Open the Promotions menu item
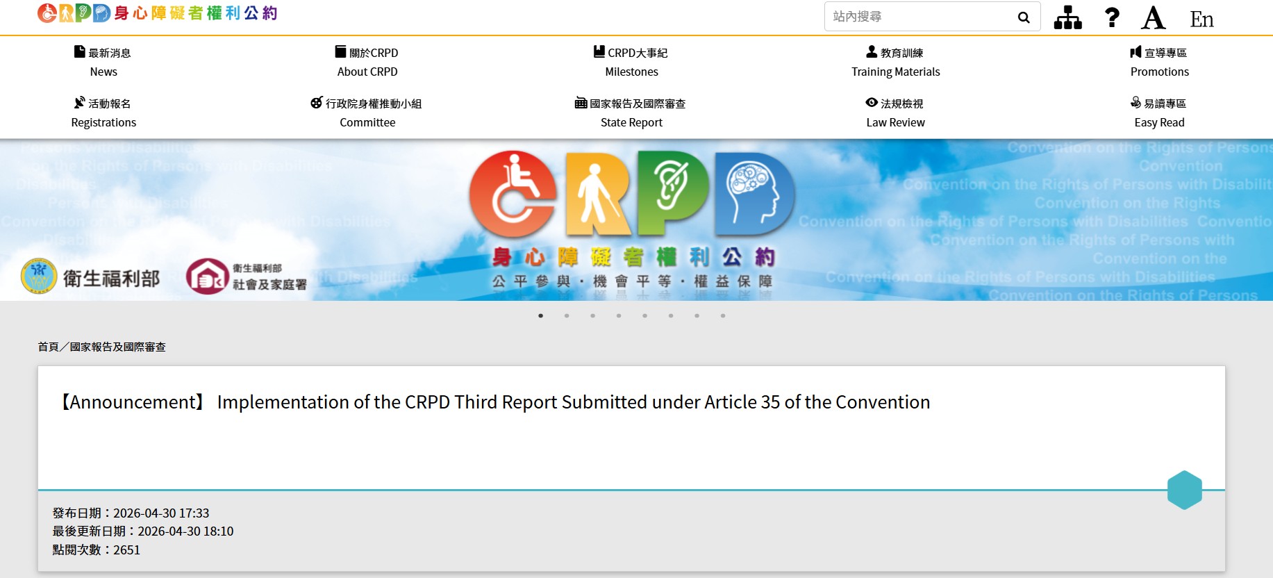 coord(1160,62)
